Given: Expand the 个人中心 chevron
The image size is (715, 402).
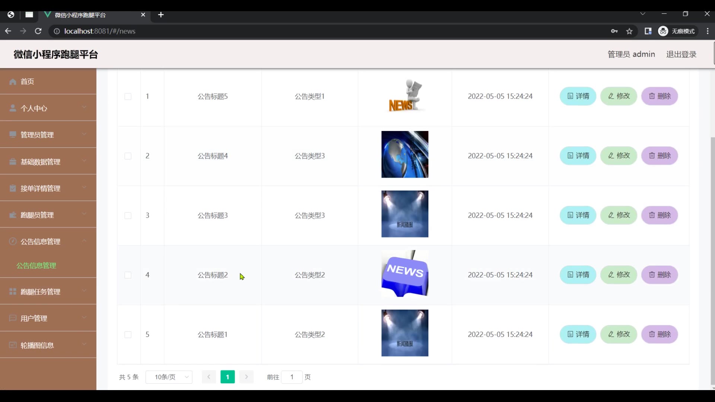Looking at the screenshot, I should tap(84, 107).
